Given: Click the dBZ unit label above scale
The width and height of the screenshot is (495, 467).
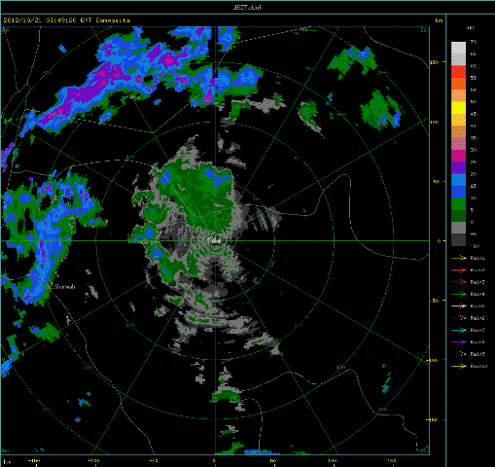Looking at the screenshot, I should click(x=471, y=28).
